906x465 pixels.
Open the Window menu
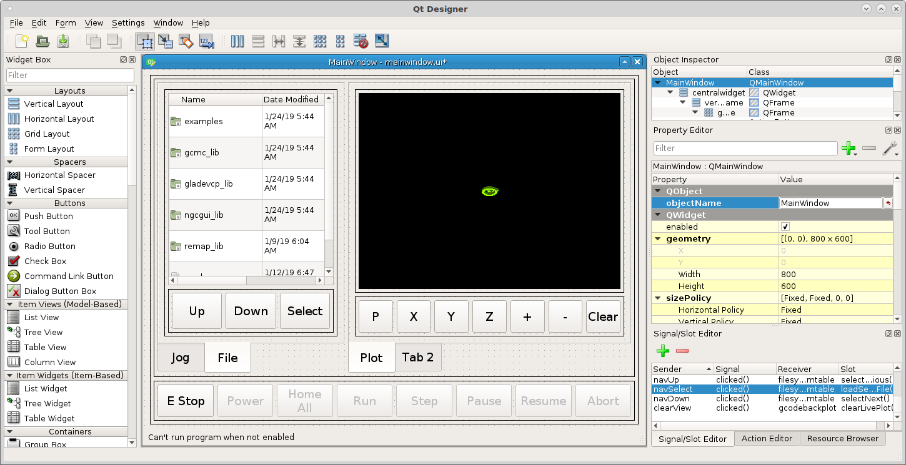(x=169, y=23)
